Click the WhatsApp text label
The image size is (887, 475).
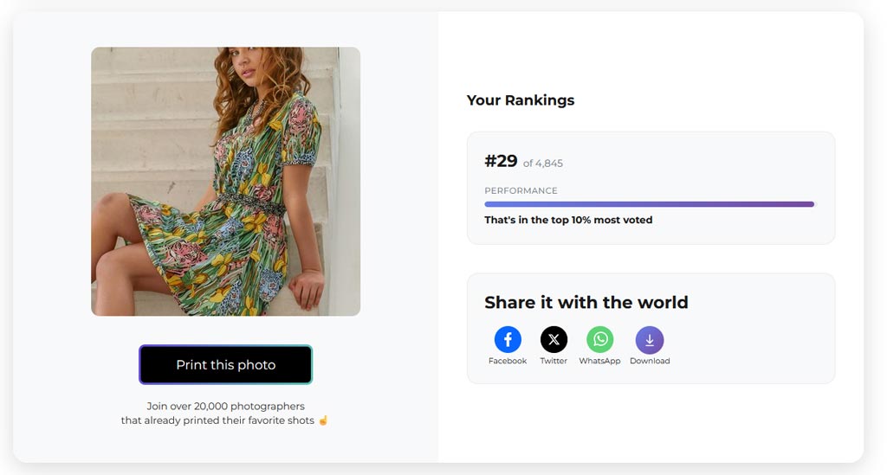[x=599, y=361]
